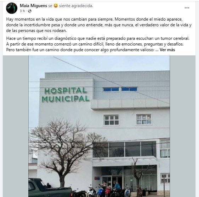199x197 pixels.
Task: Click the globe public audience icon
Action: pyautogui.click(x=30, y=11)
